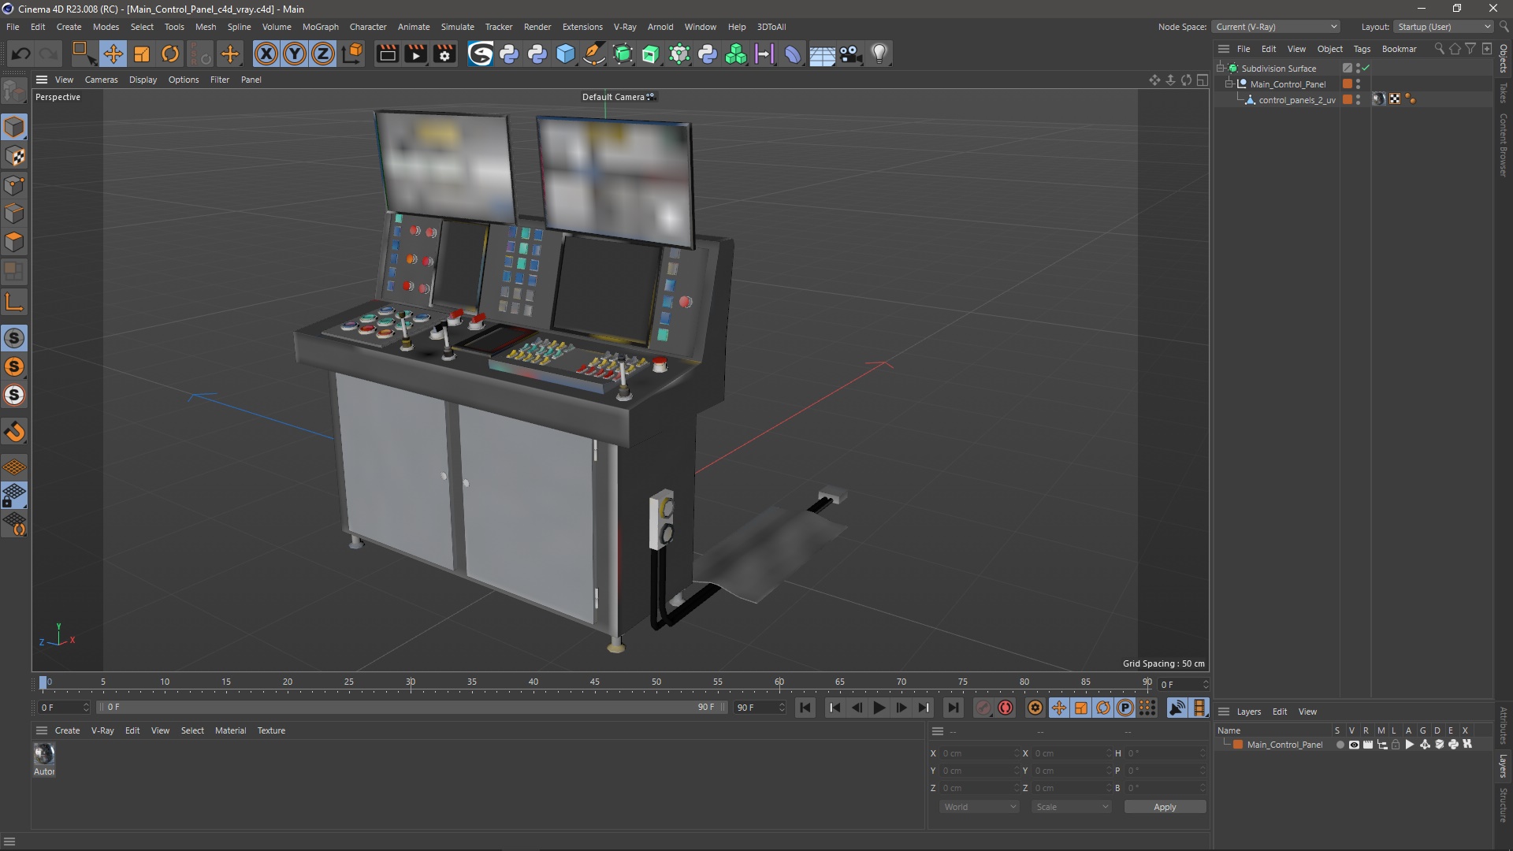Click Go to Start playback button
Image resolution: width=1513 pixels, height=851 pixels.
805,708
